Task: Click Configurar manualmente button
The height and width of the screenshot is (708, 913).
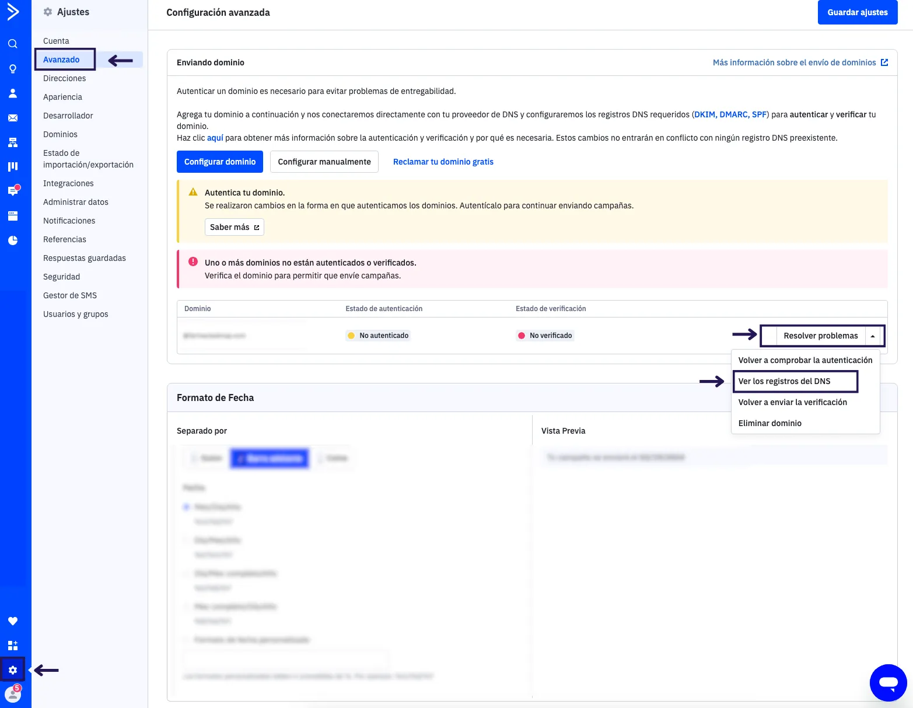Action: [x=324, y=162]
